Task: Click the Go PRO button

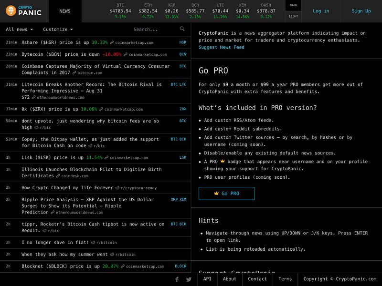Action: coord(226,194)
